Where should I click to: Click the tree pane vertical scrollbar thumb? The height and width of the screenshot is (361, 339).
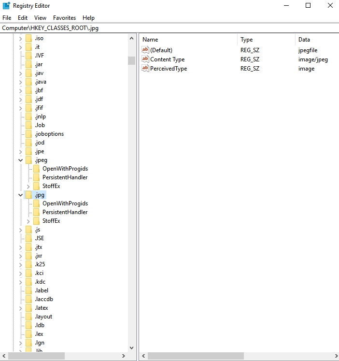click(x=131, y=60)
